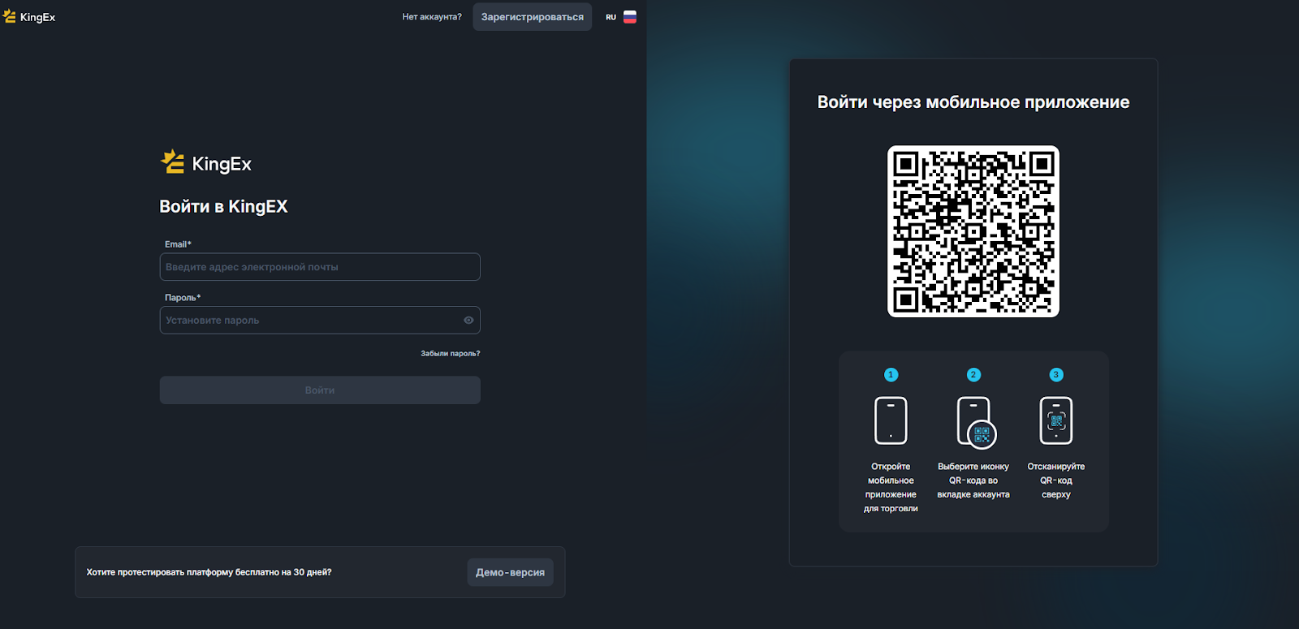
Task: Click the QR code for mobile login
Action: pos(973,231)
